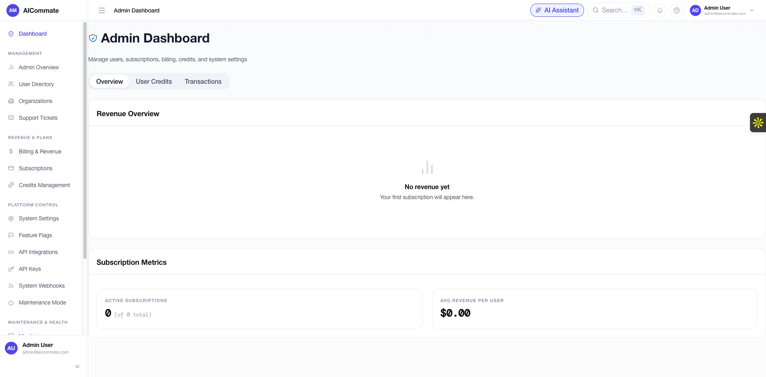Open System Webhooks
Image resolution: width=766 pixels, height=377 pixels.
click(x=41, y=286)
